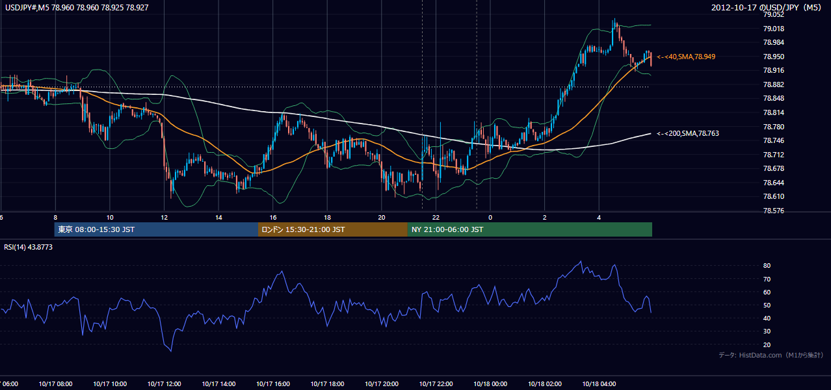Click the 10/18 00:00 date axis label
This screenshot has height=390, width=831.
[490, 384]
